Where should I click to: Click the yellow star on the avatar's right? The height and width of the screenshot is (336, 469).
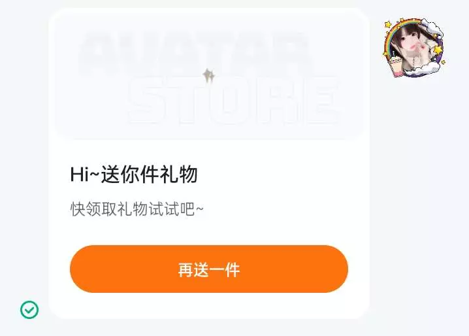pyautogui.click(x=437, y=50)
